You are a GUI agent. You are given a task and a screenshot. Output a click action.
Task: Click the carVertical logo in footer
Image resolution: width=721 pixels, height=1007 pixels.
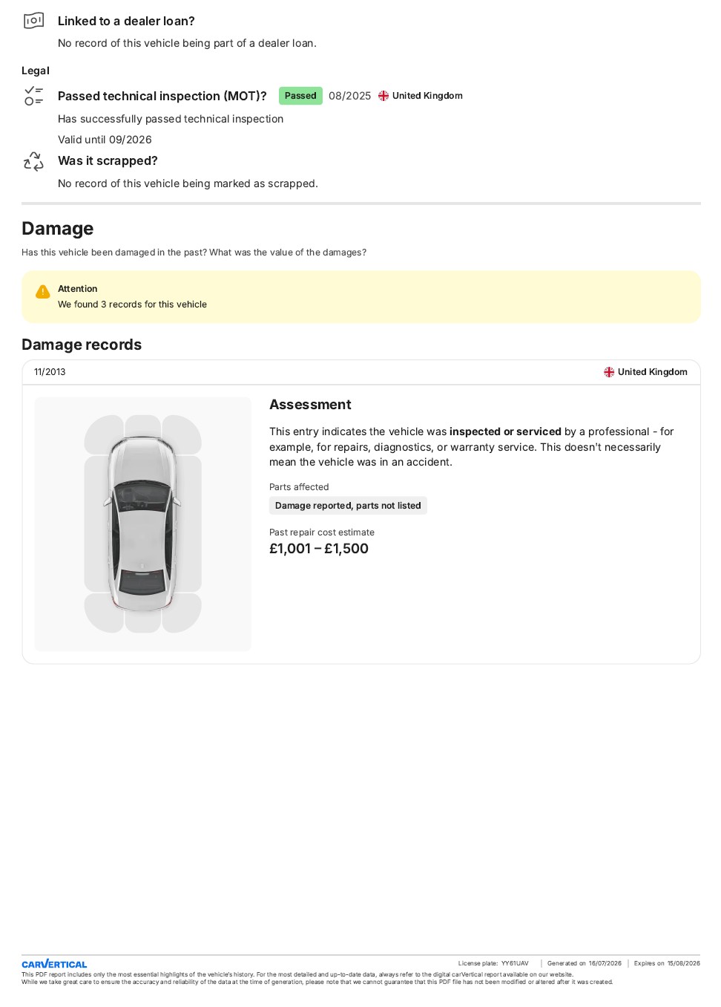click(54, 964)
